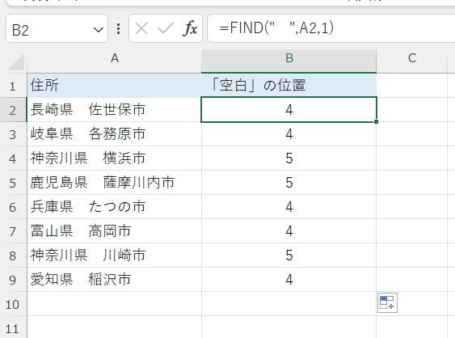Select the row 2 header

pos(13,110)
